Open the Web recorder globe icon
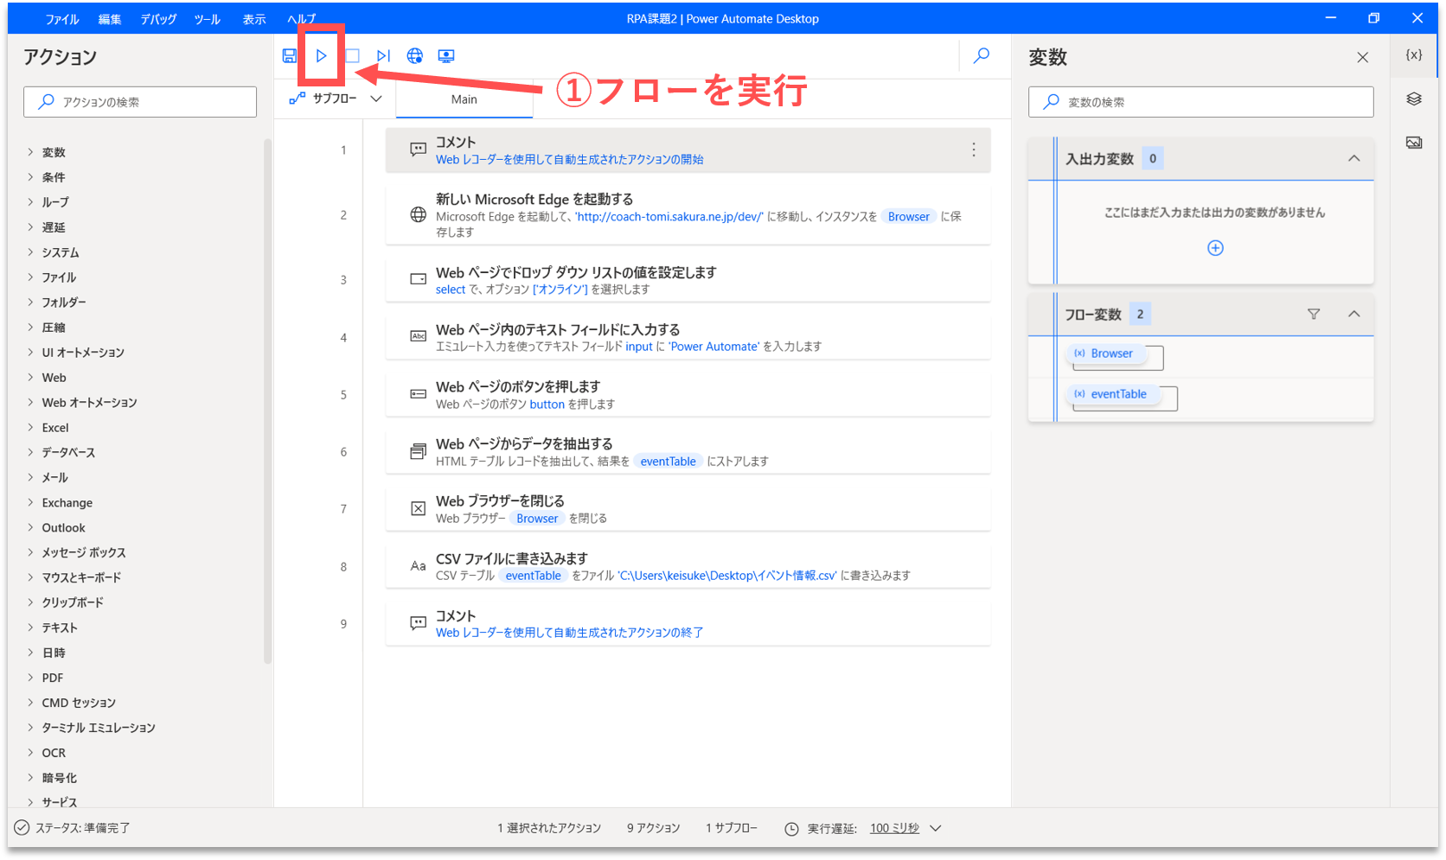The width and height of the screenshot is (1446, 860). 415,56
